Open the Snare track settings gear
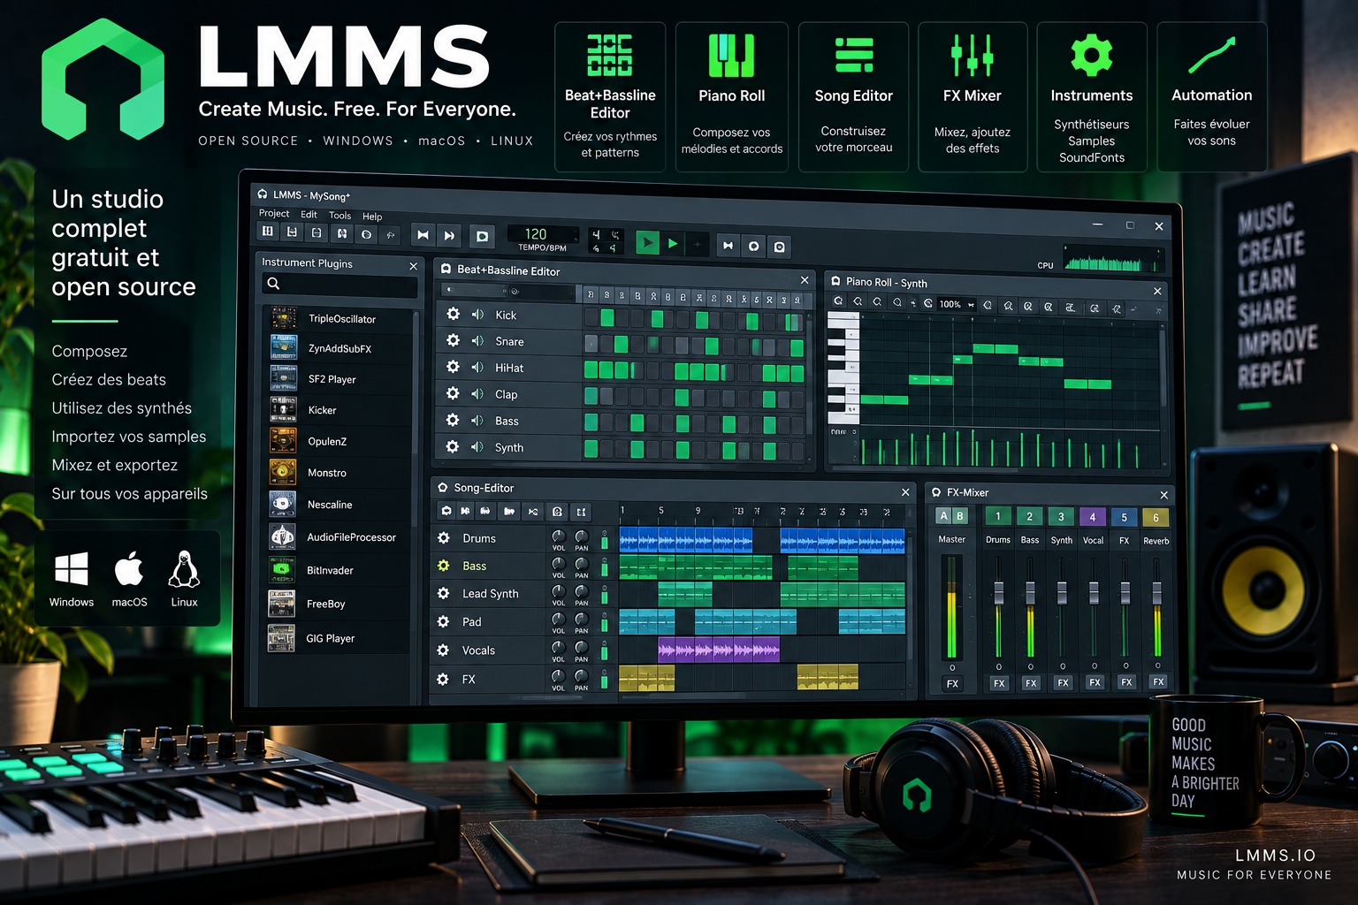This screenshot has width=1358, height=905. (x=453, y=340)
